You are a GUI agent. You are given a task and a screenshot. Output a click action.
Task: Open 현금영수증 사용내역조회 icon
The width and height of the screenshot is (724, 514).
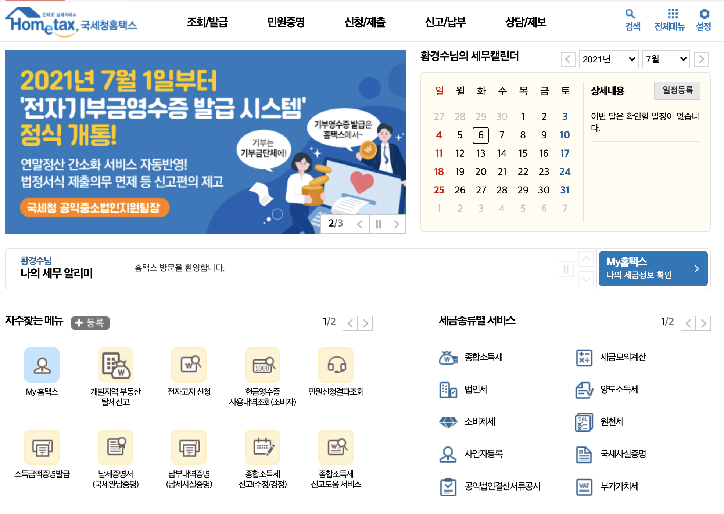(262, 365)
